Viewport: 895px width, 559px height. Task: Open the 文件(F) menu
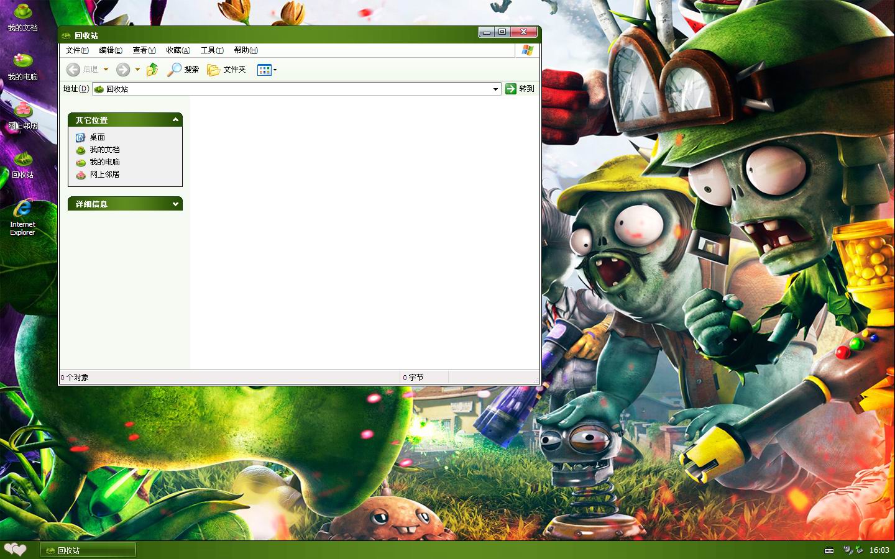(77, 50)
